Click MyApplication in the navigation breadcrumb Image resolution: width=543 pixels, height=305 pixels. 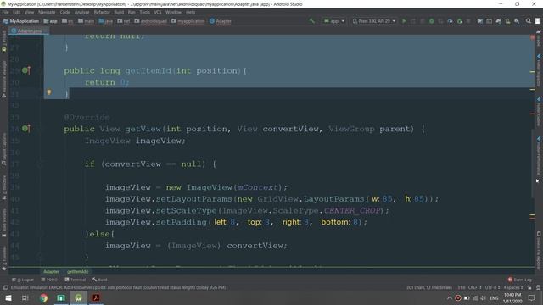tap(21, 21)
